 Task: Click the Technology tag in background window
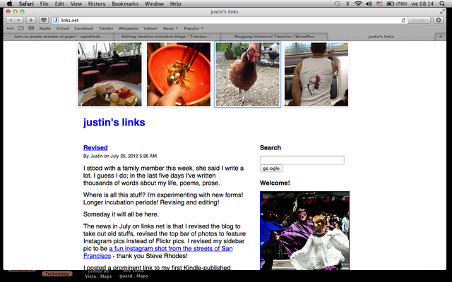tap(57, 274)
